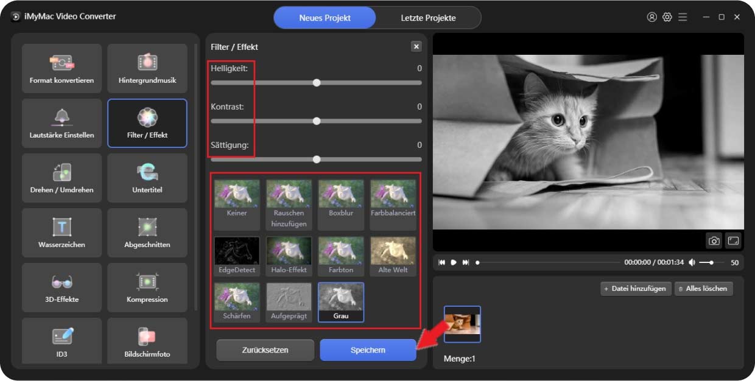755x381 pixels.
Task: Click the iMyMac Video Converter logo
Action: click(x=16, y=16)
